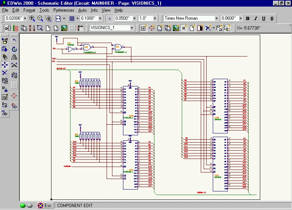292x210 pixels.
Task: Click the red dashed diamond filter icon
Action: [151, 28]
